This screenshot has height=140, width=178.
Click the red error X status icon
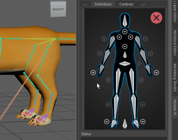[156, 18]
